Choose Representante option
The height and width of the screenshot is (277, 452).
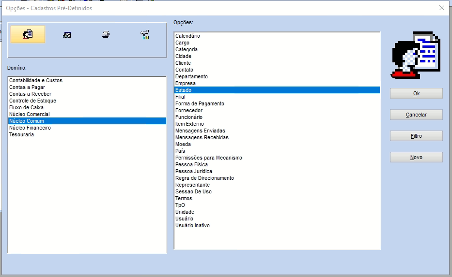pos(277,185)
